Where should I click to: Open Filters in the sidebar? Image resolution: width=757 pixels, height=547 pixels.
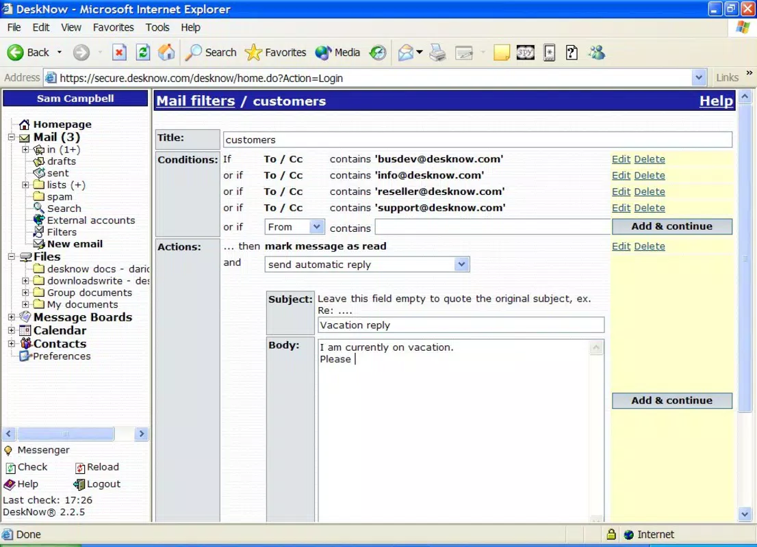point(62,232)
